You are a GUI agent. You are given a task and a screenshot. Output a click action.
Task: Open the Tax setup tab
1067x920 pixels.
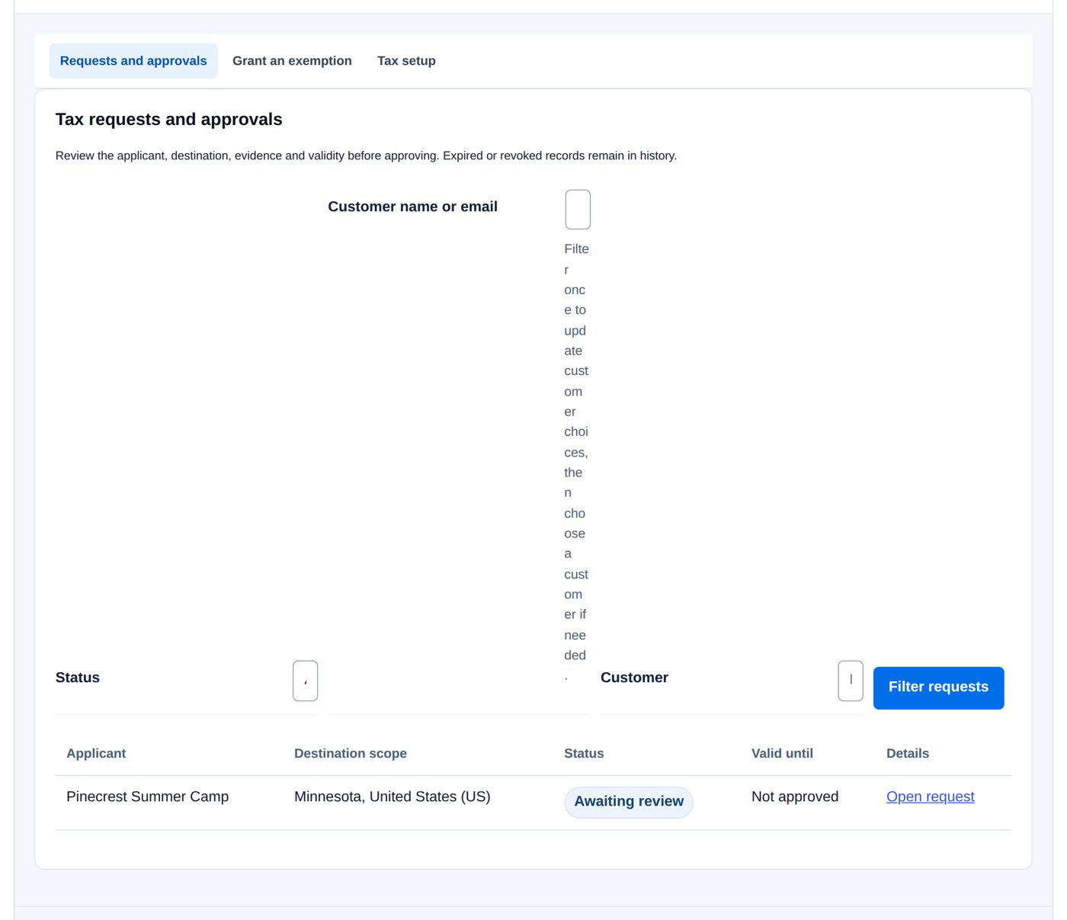click(x=406, y=61)
